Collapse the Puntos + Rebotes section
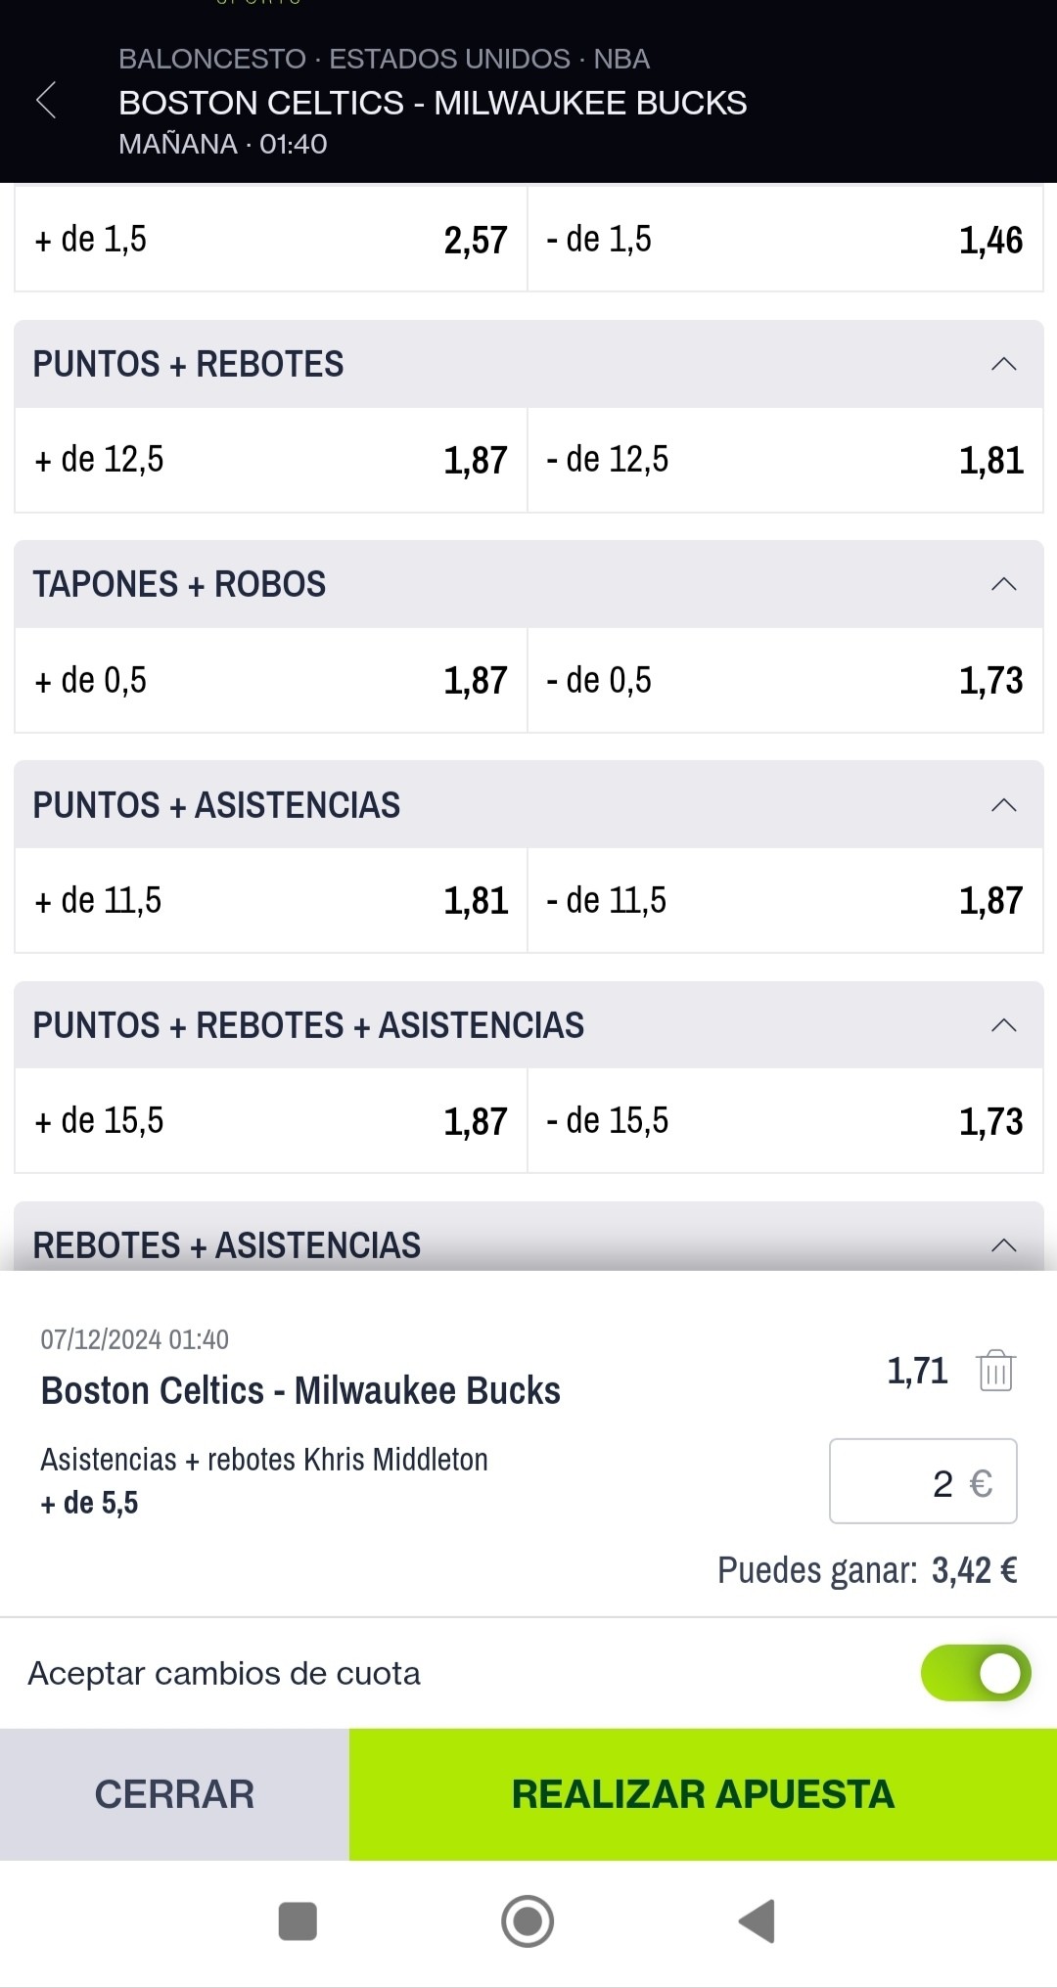This screenshot has height=1988, width=1057. click(1003, 364)
